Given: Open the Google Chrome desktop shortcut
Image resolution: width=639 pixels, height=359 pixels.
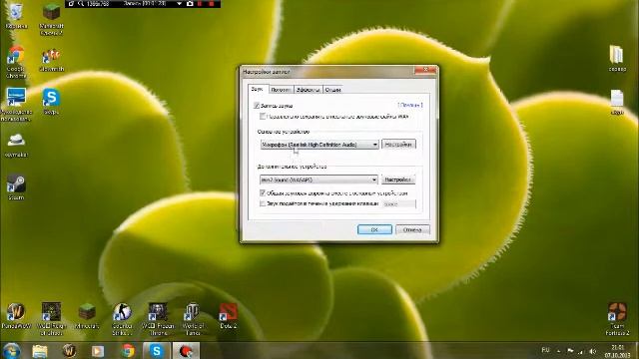Looking at the screenshot, I should (x=16, y=62).
